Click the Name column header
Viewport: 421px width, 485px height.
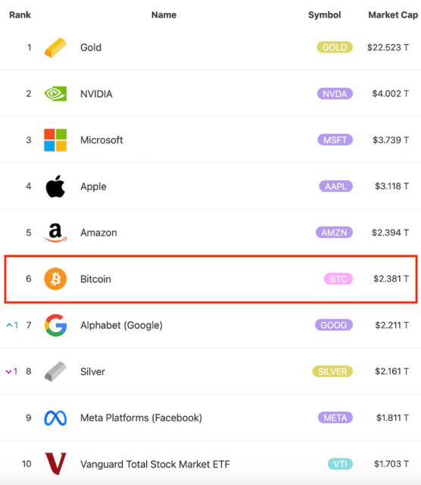click(164, 15)
